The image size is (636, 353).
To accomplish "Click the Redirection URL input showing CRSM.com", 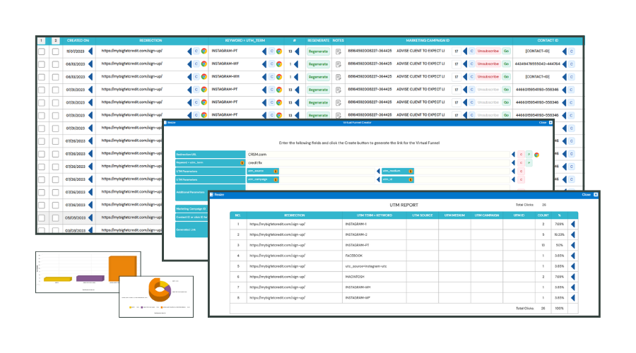I will [377, 155].
